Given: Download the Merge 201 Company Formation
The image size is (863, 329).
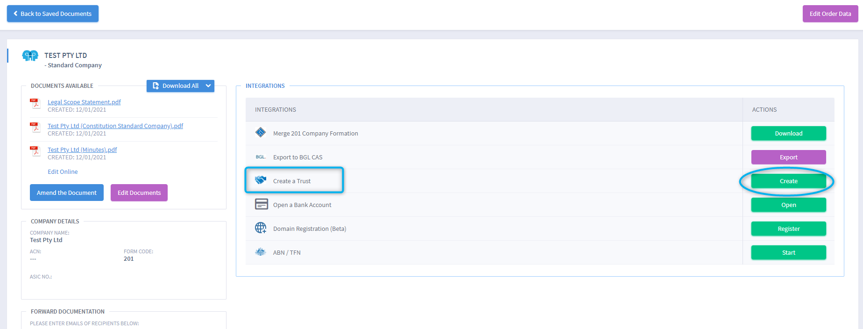Looking at the screenshot, I should tap(789, 133).
